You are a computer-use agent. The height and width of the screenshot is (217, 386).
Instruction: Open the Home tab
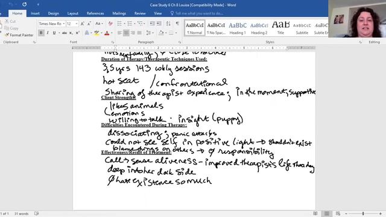coord(17,13)
